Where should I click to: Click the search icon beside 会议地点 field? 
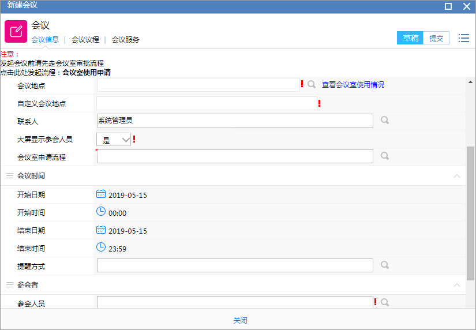[312, 84]
